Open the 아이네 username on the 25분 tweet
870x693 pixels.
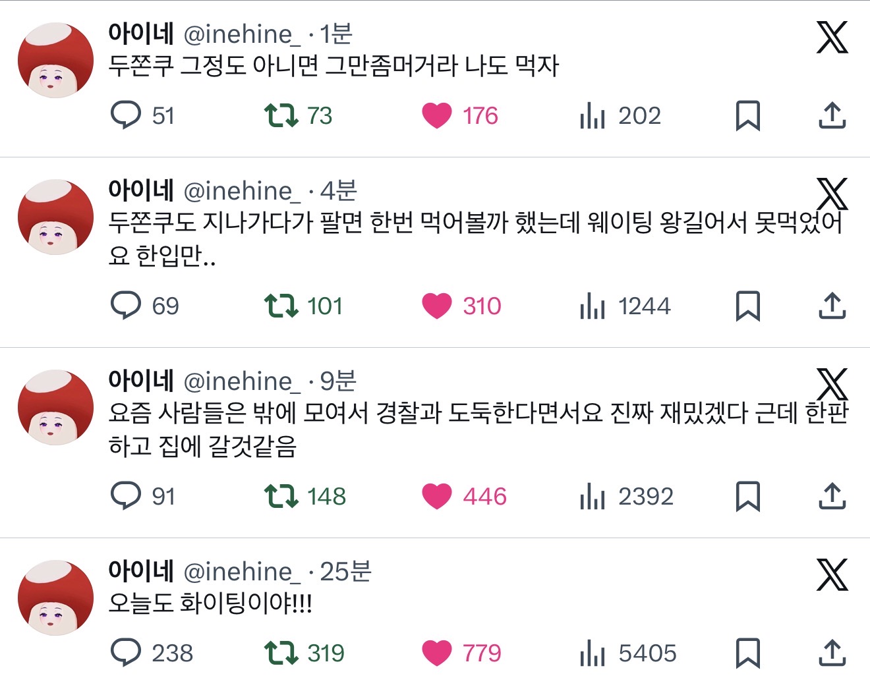coord(141,571)
